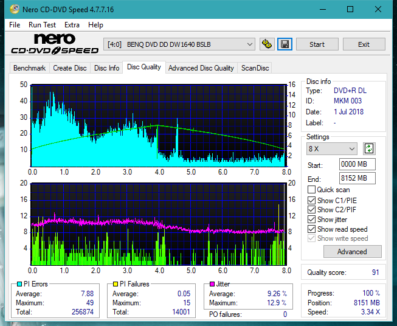Click the disabled Show write speed checkbox

tap(311, 238)
